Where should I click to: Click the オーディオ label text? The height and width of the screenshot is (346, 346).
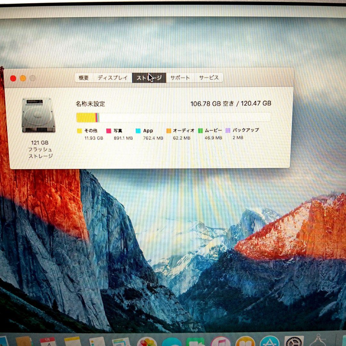point(184,130)
